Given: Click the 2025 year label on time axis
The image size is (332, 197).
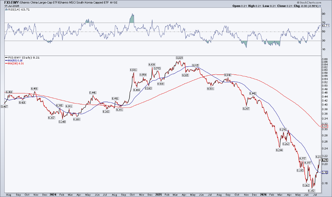Looking at the screenshot, I should (158, 194).
